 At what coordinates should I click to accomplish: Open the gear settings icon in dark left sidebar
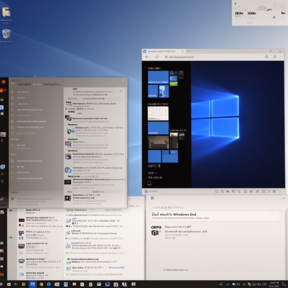pos(2,243)
